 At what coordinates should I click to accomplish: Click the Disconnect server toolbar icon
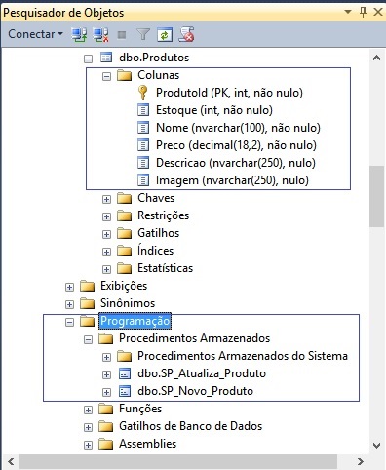pyautogui.click(x=100, y=34)
